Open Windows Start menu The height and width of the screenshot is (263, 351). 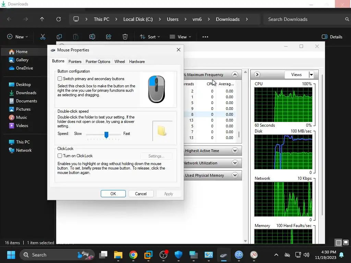pos(11,255)
